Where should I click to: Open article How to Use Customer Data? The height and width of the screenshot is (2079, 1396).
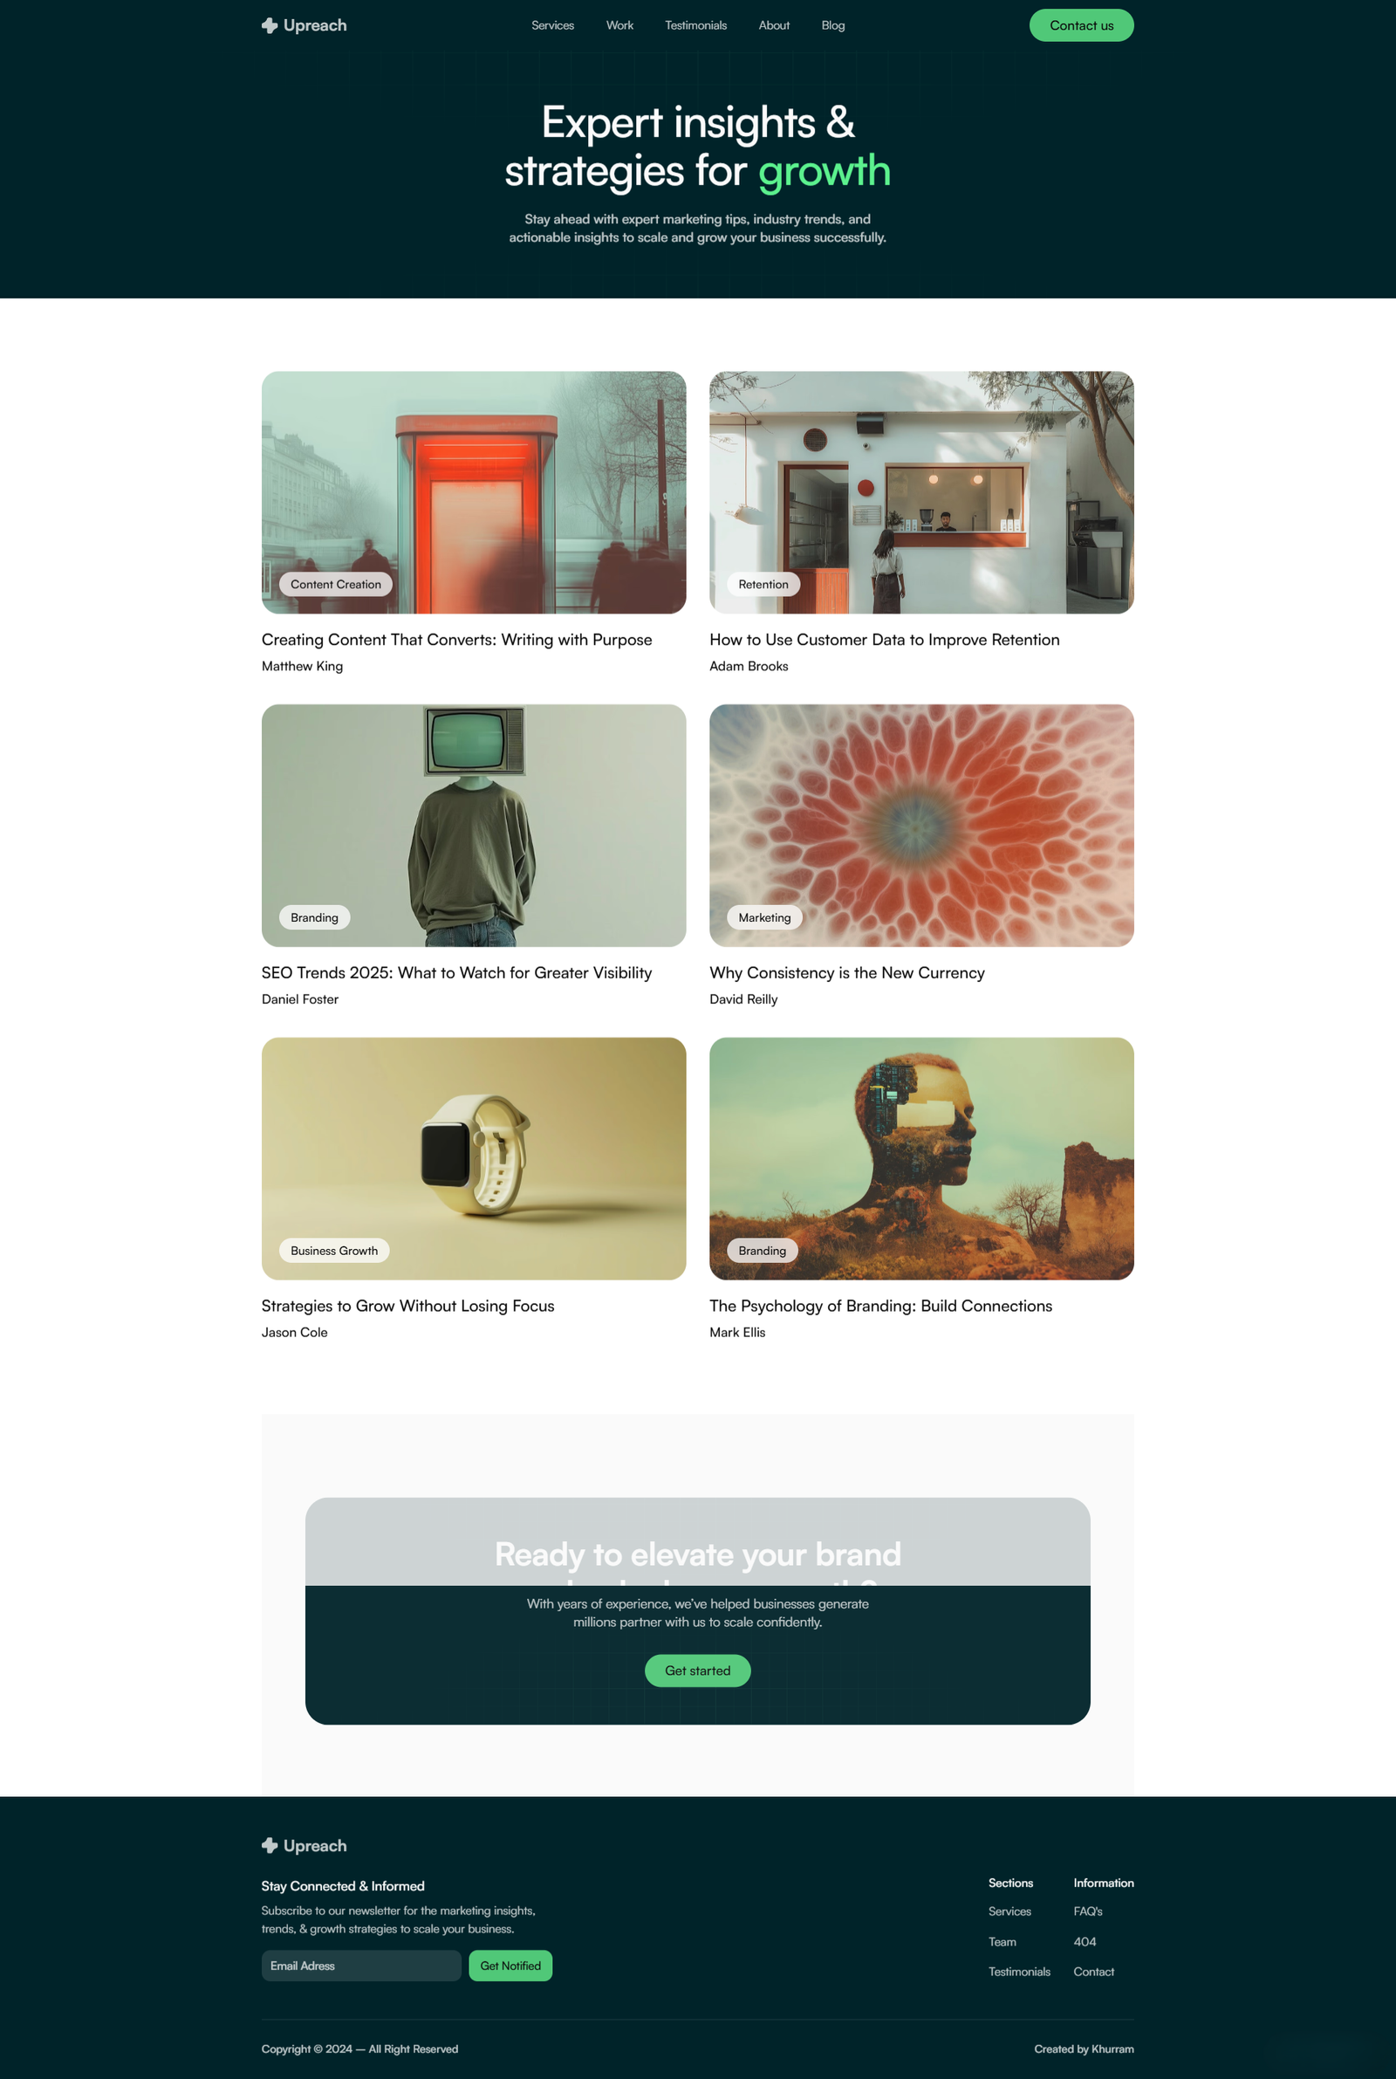(884, 639)
